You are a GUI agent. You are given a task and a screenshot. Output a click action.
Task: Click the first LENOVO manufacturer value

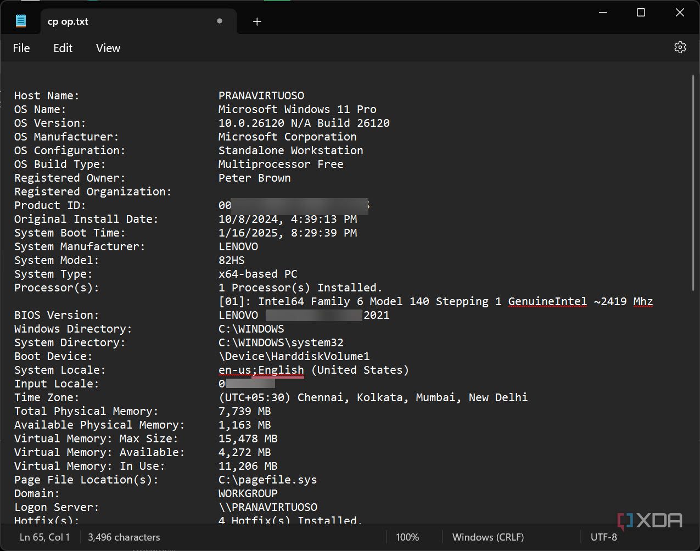click(238, 246)
